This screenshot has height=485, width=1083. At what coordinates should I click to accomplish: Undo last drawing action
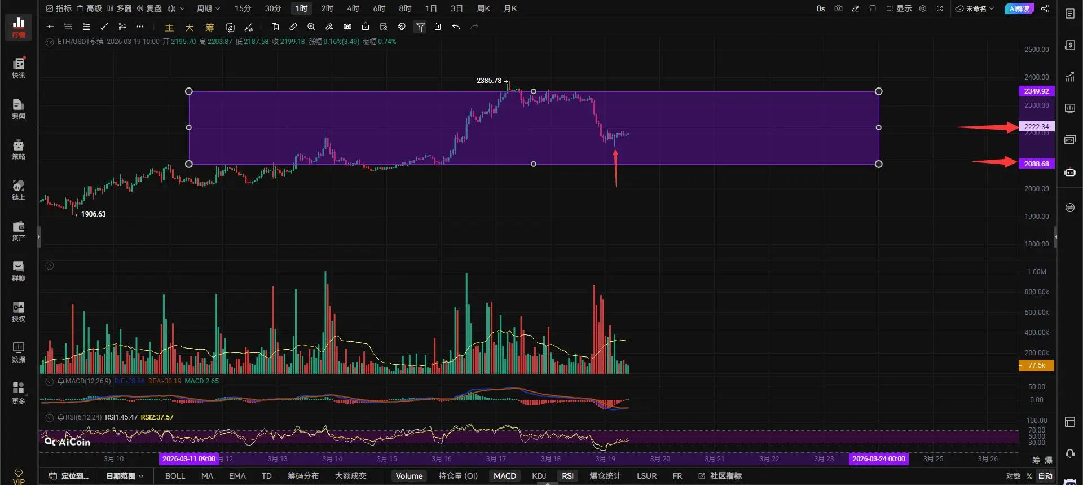[456, 27]
